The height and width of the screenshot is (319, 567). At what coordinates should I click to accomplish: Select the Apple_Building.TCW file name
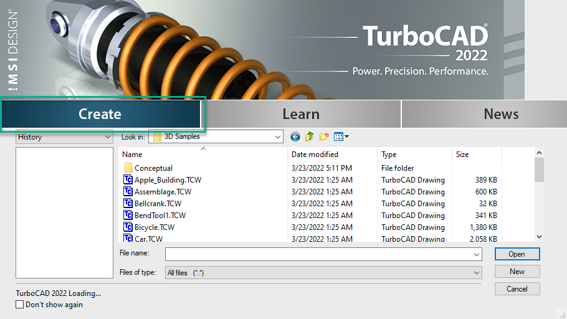168,180
